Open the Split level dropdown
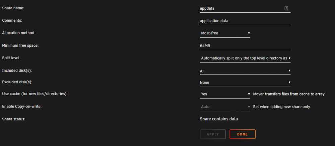 (245, 58)
